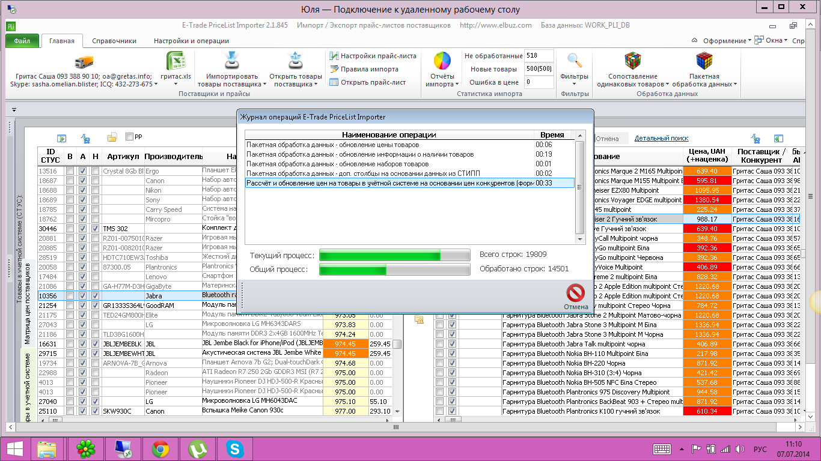This screenshot has height=461, width=821.
Task: Click the Remote Desktop taskbar icon
Action: pyautogui.click(x=122, y=448)
